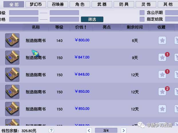The image size is (178, 133).
Task: Click the 6天 remaining time cell
Action: pyautogui.click(x=135, y=41)
